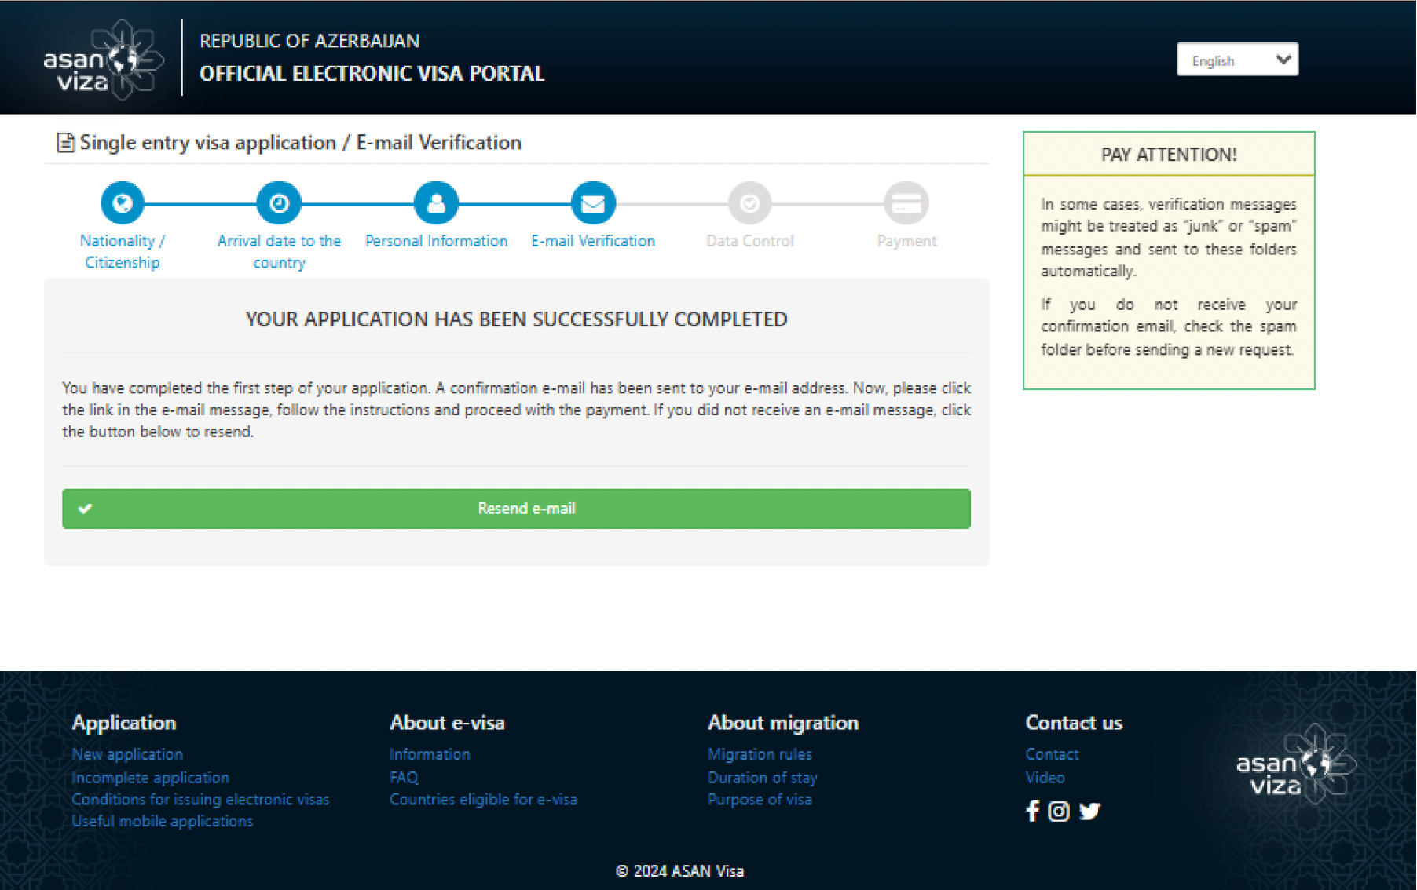Click the Data Control checkmark step icon
Screen dimensions: 1417x890
pos(749,203)
